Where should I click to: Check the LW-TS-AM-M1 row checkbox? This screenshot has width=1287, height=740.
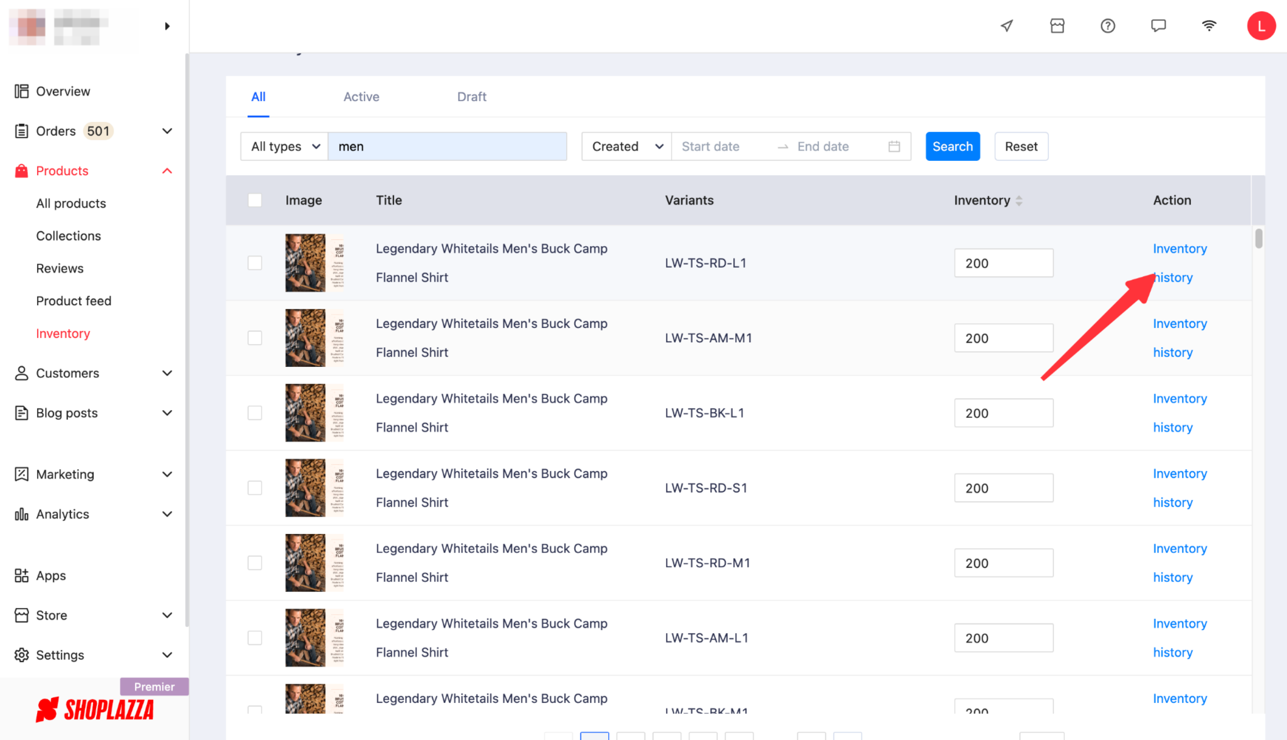pyautogui.click(x=255, y=338)
